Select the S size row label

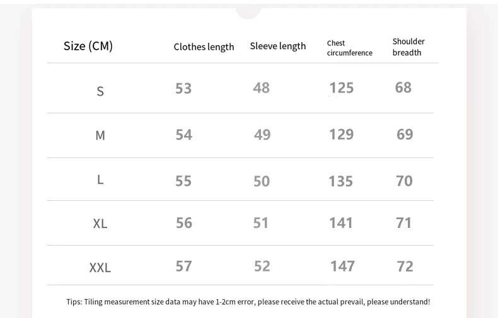[x=100, y=92]
